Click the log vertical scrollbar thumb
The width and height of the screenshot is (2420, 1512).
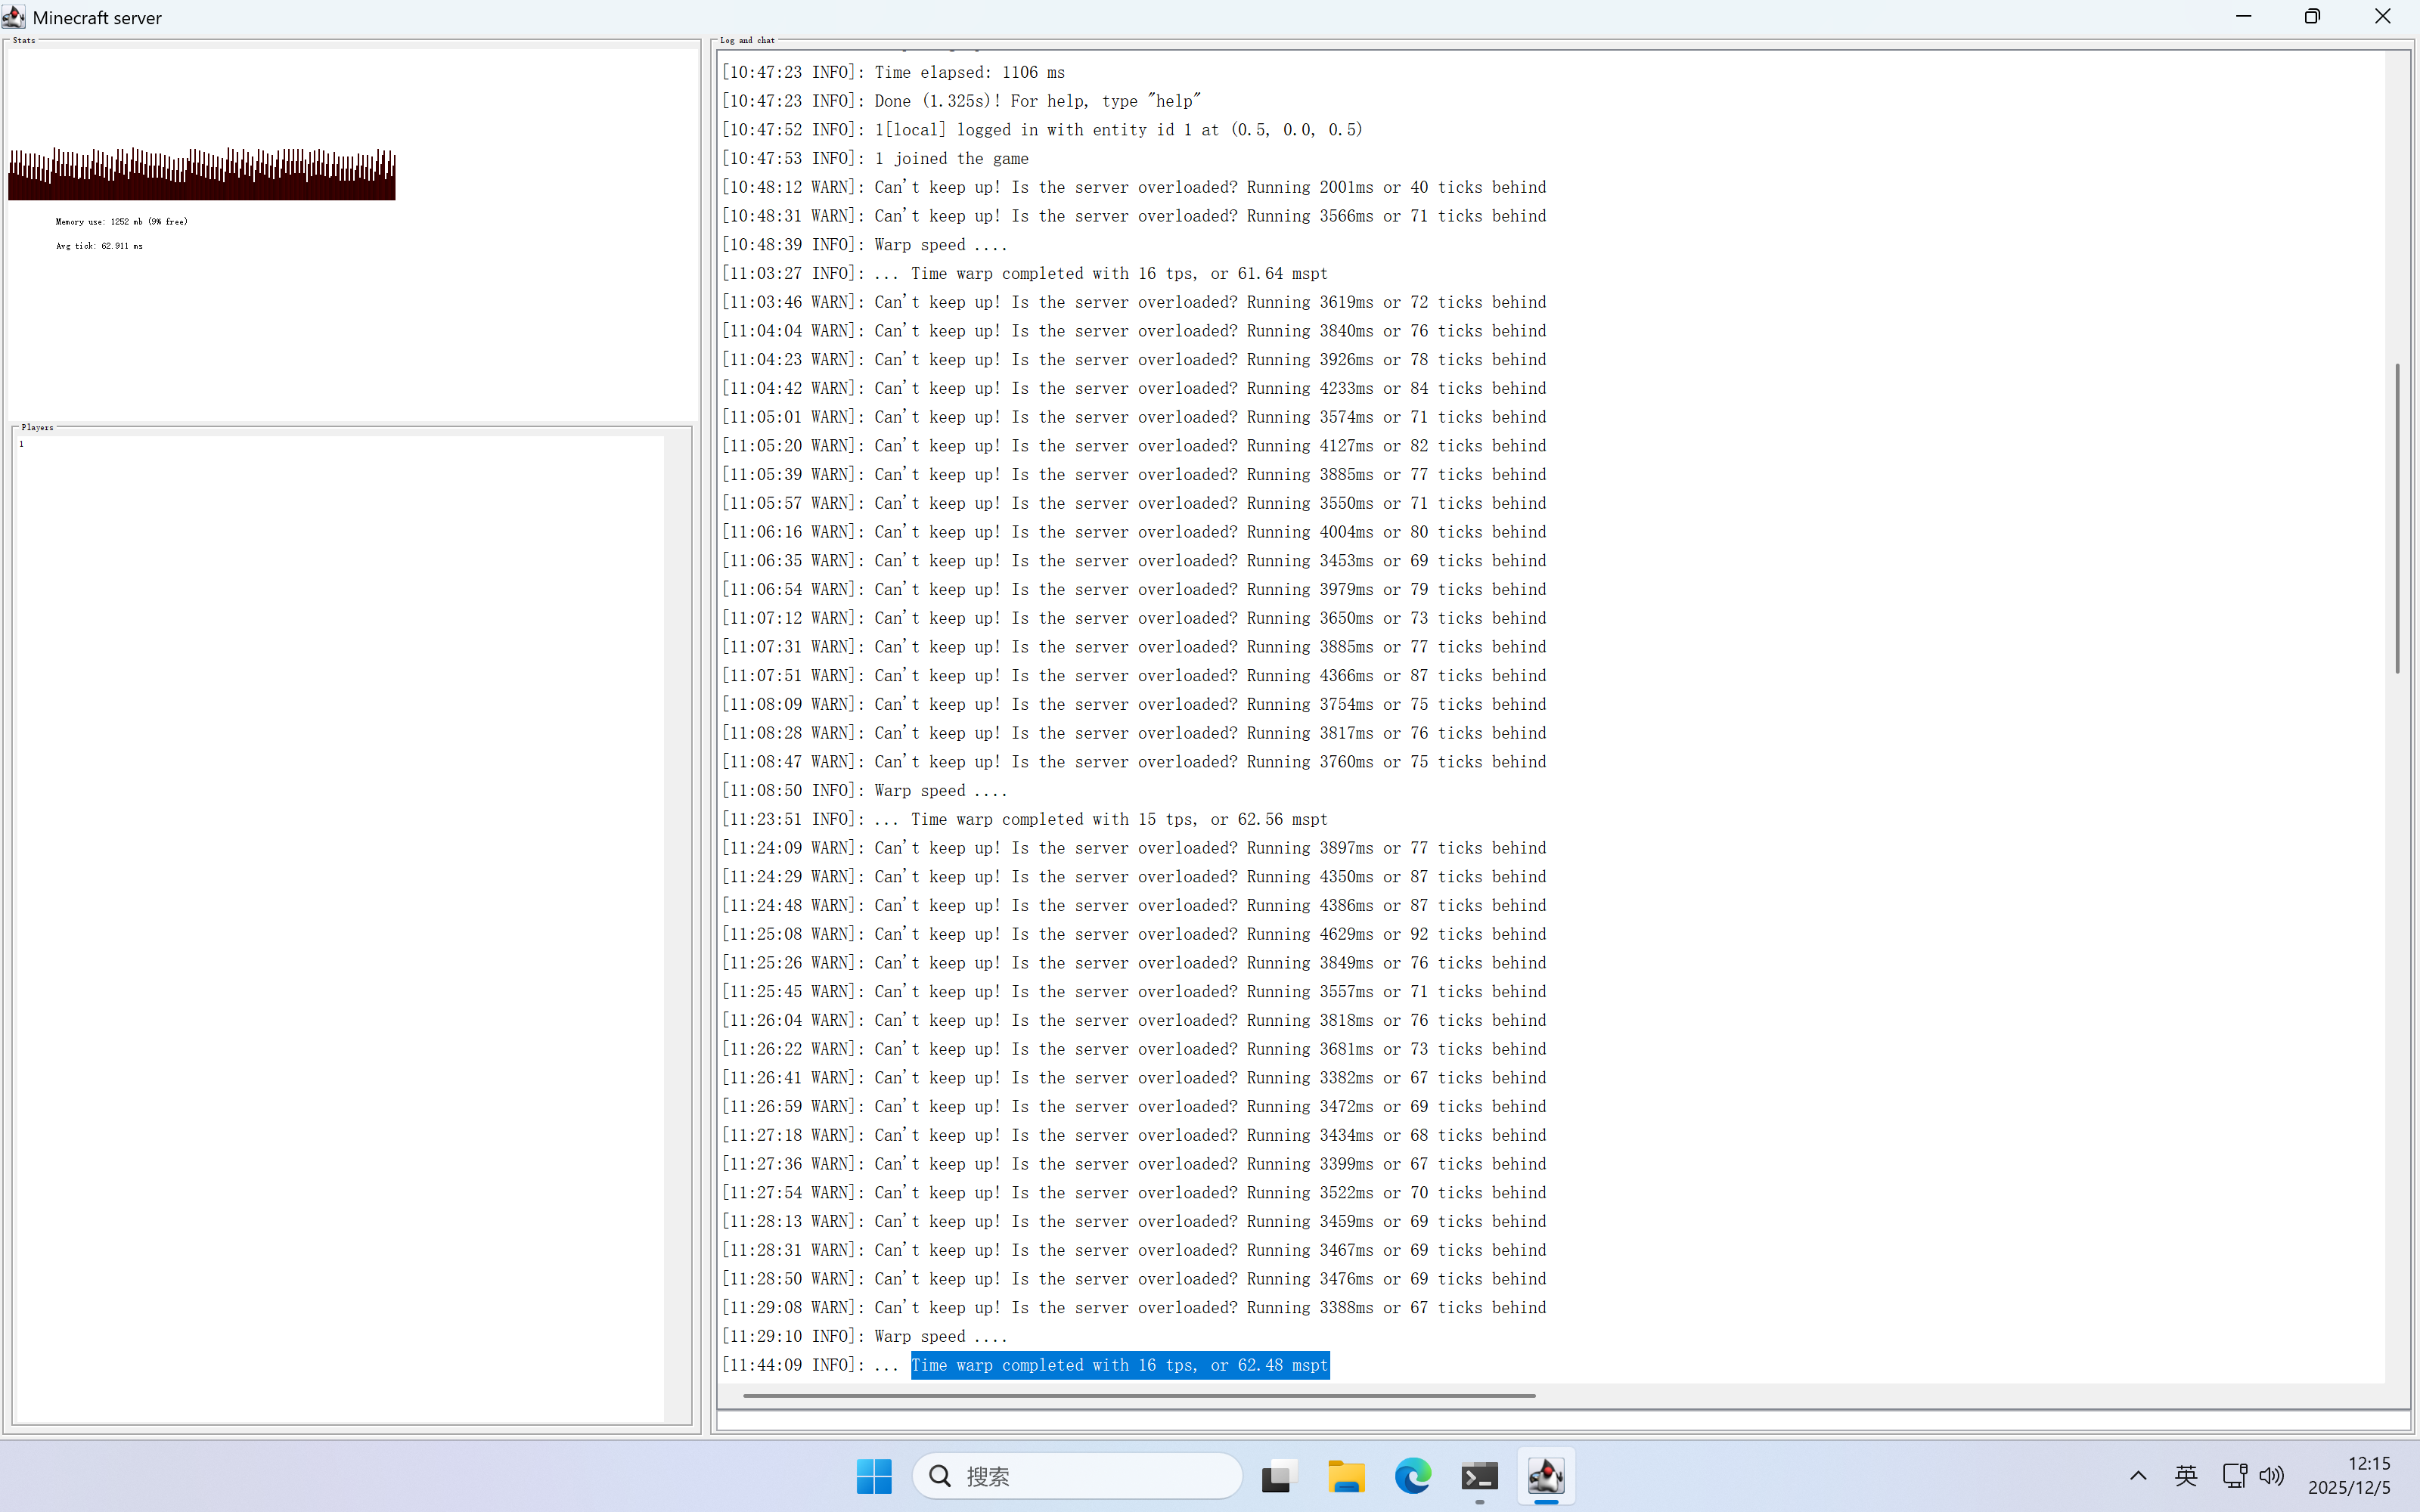pyautogui.click(x=2397, y=518)
